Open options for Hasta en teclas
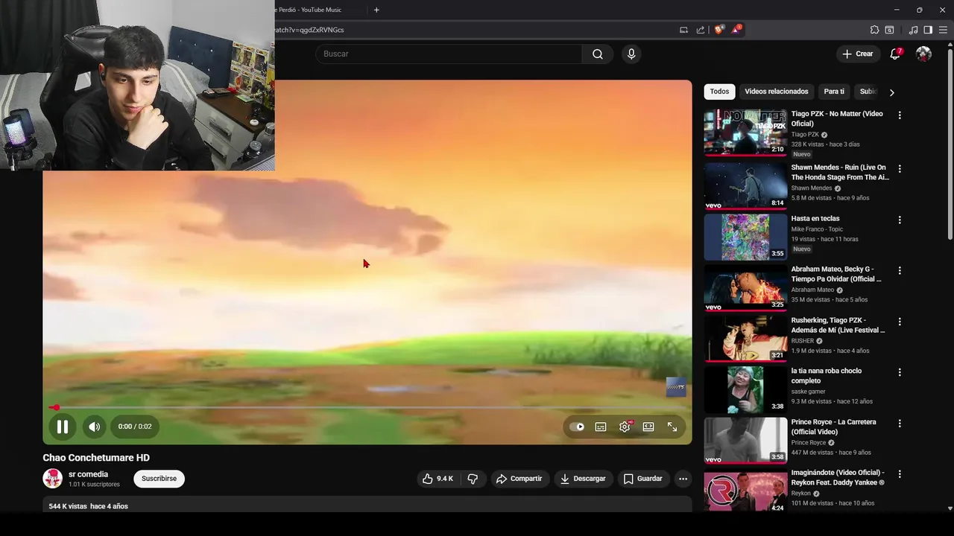The height and width of the screenshot is (536, 954). [x=900, y=220]
